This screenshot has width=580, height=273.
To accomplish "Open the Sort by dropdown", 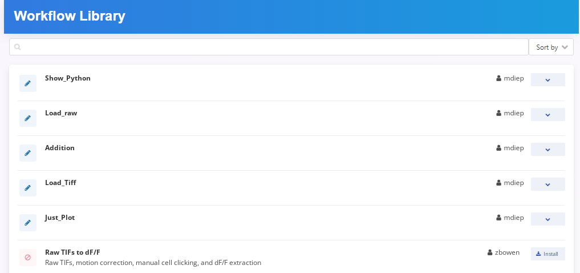I will pos(551,47).
